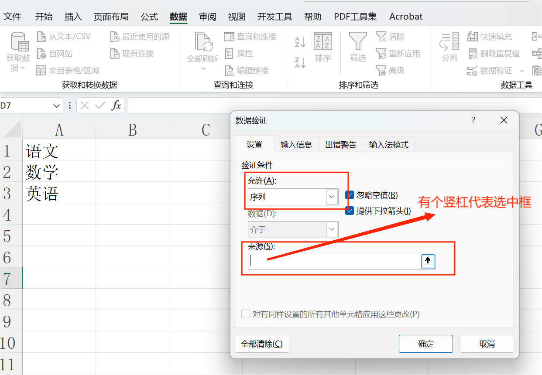The image size is (542, 375).
Task: Click the Text to Columns (分列) icon
Action: click(x=449, y=43)
